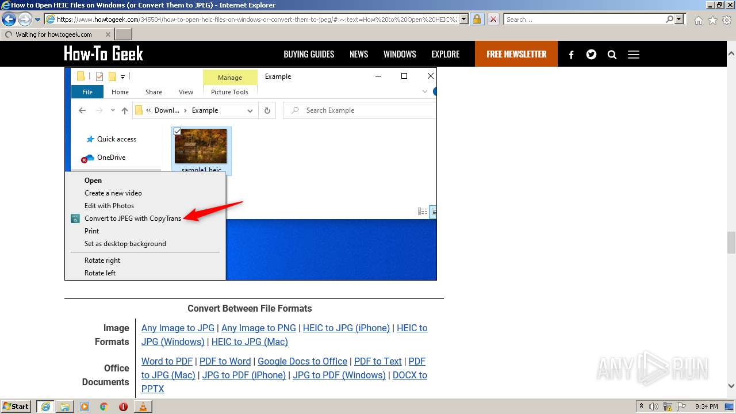Click the site search magnifier icon
This screenshot has height=414, width=736.
coord(612,55)
